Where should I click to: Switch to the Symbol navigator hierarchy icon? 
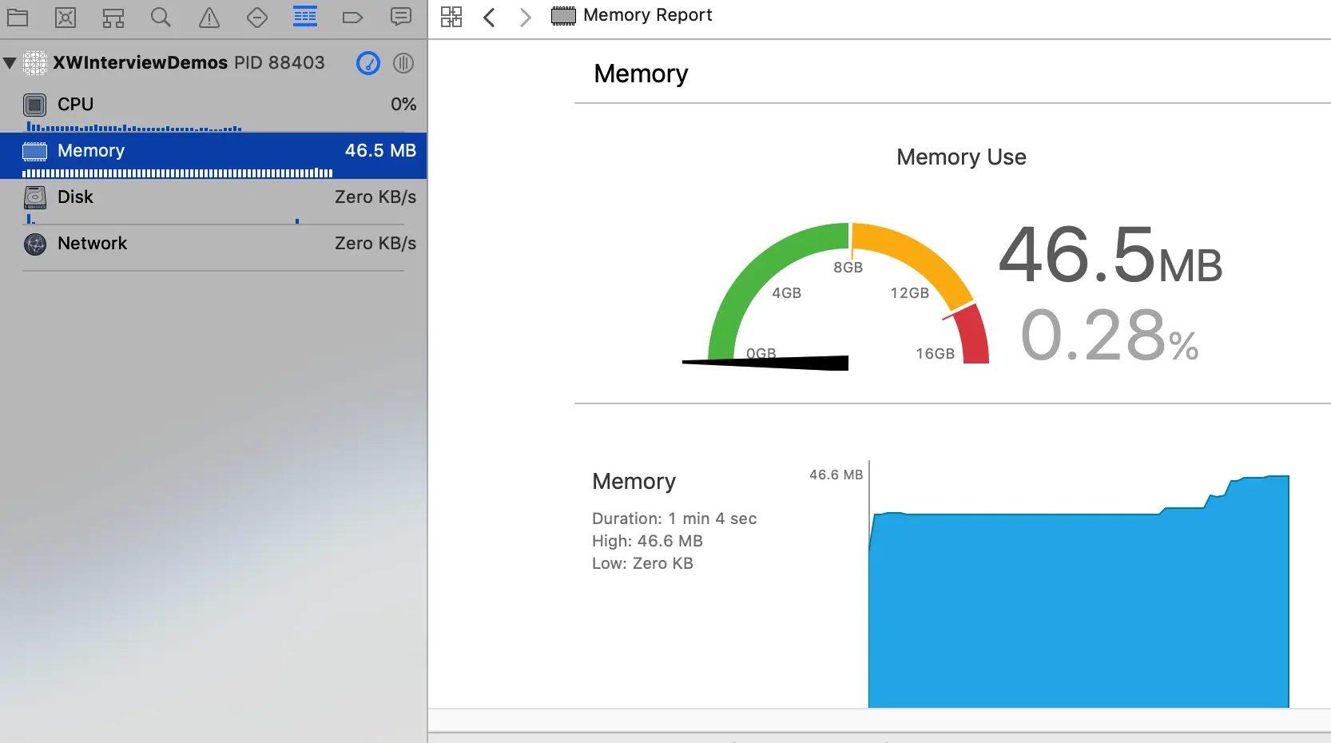pos(113,17)
